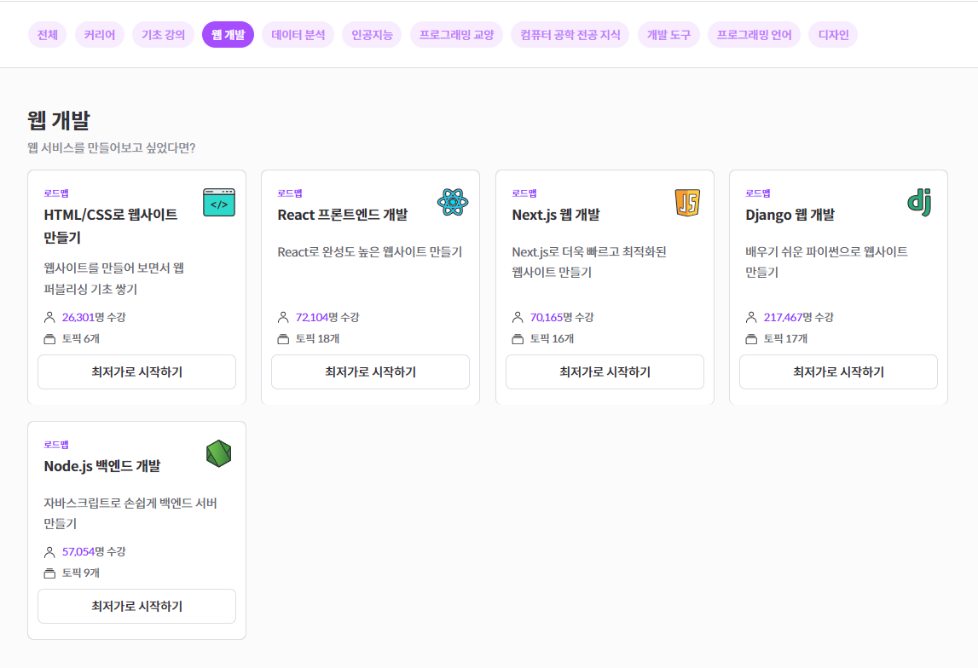Click 최저가로 시작하기 on the Node.js card
The width and height of the screenshot is (978, 668).
pyautogui.click(x=136, y=607)
